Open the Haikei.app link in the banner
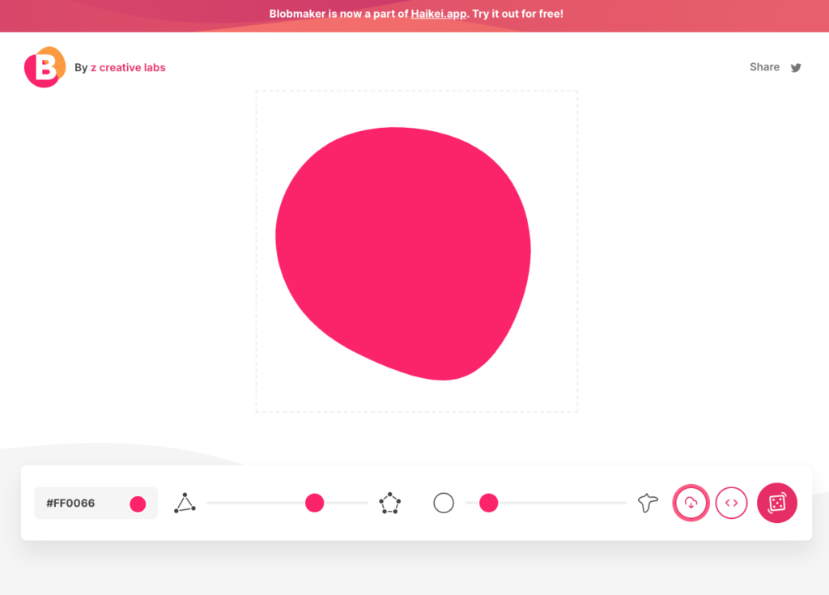Viewport: 829px width, 595px height. click(x=437, y=15)
